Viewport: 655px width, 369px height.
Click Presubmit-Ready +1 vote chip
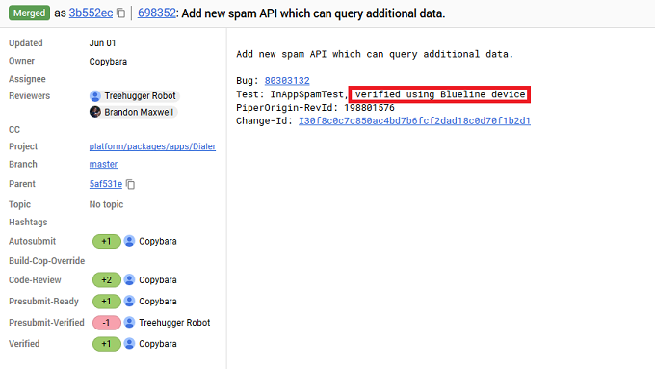coord(107,302)
